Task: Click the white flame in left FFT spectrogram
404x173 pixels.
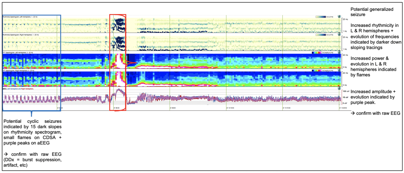Action: coord(118,60)
